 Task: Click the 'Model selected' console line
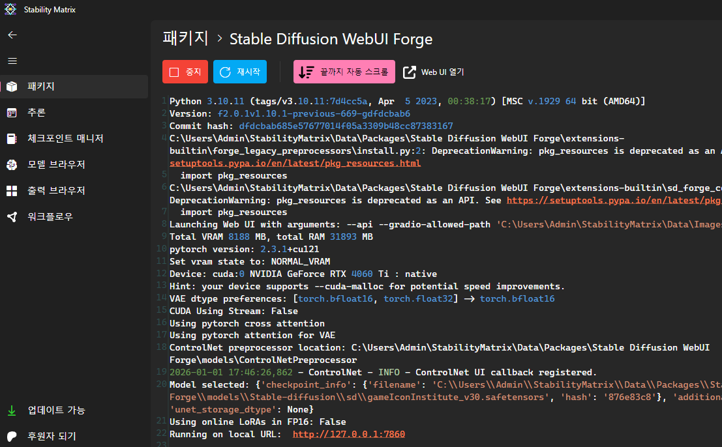[x=445, y=397]
